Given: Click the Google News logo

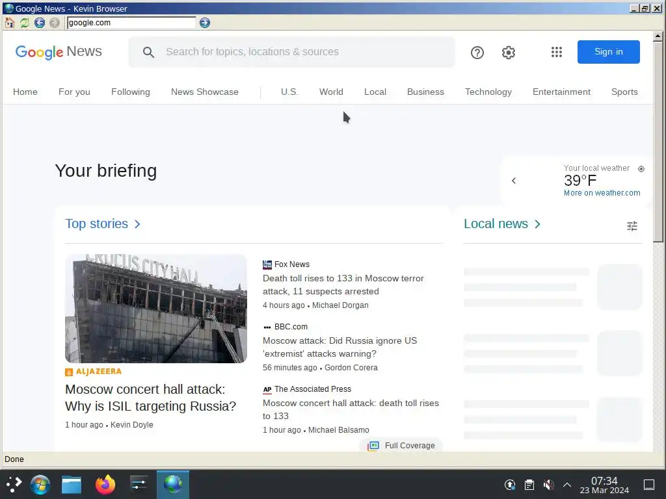Looking at the screenshot, I should (x=59, y=52).
